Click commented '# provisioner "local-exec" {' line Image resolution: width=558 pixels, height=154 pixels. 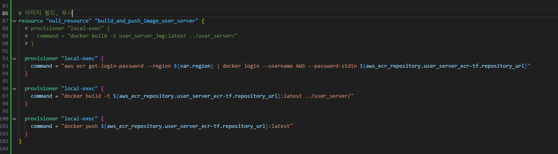pos(67,28)
